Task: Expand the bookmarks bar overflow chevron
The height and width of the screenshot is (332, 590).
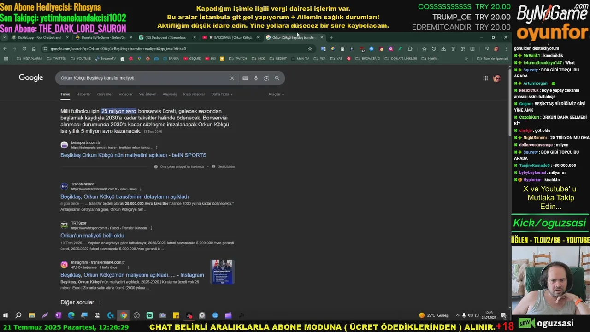Action: 466,59
